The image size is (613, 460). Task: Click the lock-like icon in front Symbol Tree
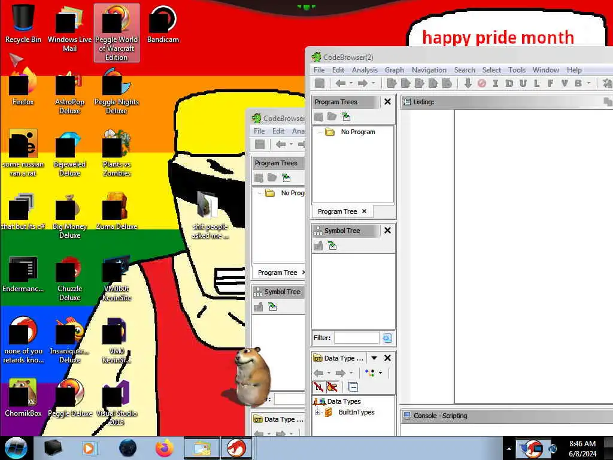318,246
